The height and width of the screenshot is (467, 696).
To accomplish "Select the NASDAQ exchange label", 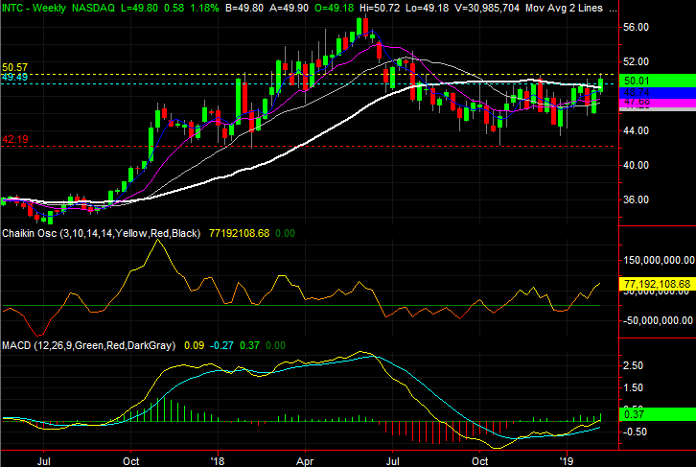I will [x=93, y=8].
